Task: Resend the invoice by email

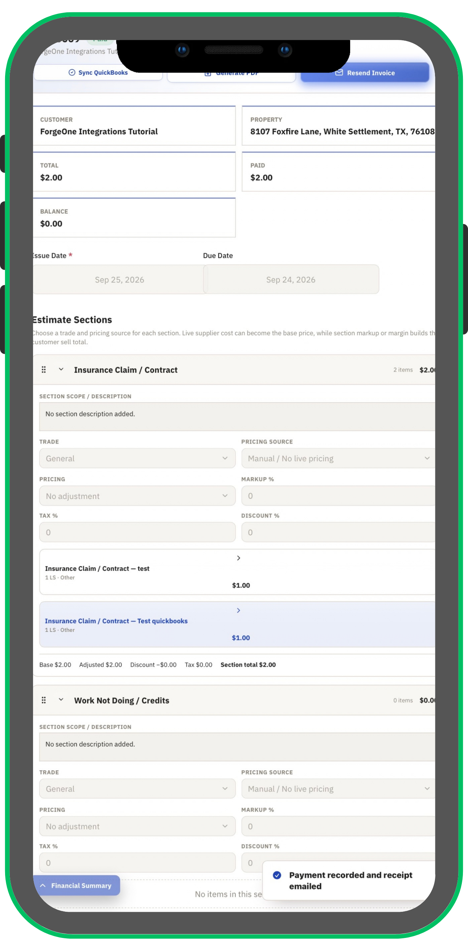Action: tap(365, 73)
